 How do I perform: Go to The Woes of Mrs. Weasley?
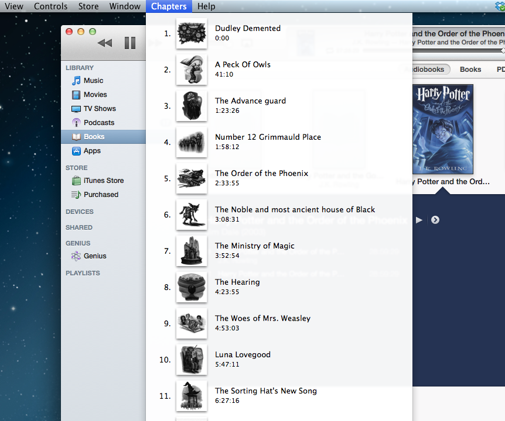pyautogui.click(x=279, y=323)
